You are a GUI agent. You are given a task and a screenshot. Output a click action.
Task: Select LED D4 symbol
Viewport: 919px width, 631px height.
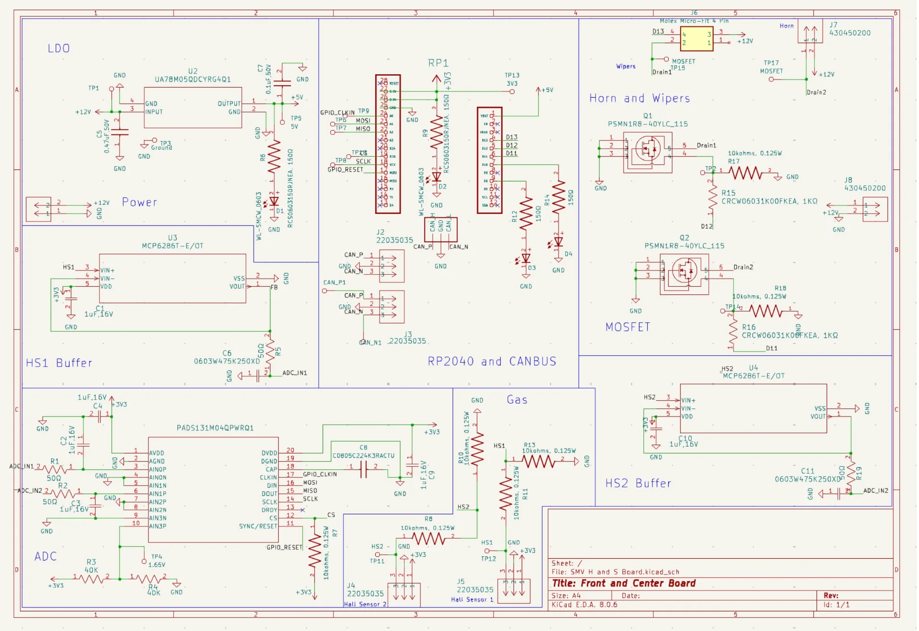point(558,242)
